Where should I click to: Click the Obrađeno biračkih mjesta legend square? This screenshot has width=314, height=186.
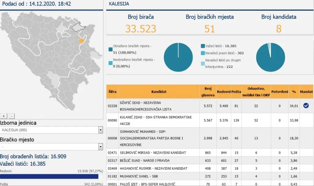tap(110, 49)
